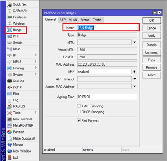The width and height of the screenshot is (167, 161).
Task: Open the Partition menu icon
Action: (10, 132)
